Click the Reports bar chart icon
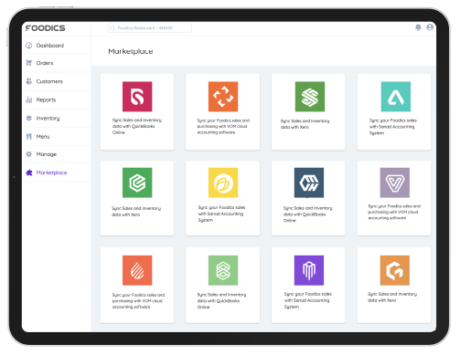Viewport: 460px width, 355px height. pyautogui.click(x=29, y=99)
